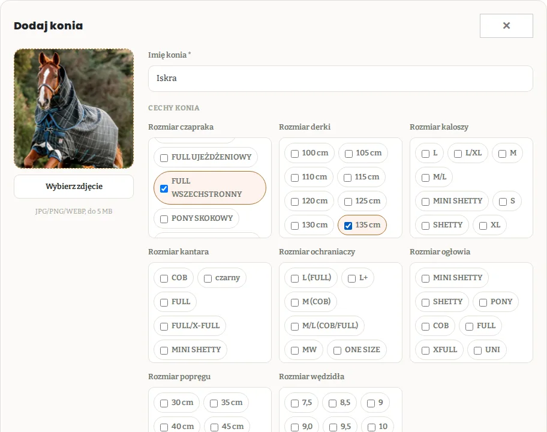Select the 8,5 bit size checkbox
The height and width of the screenshot is (432, 547).
[333, 403]
